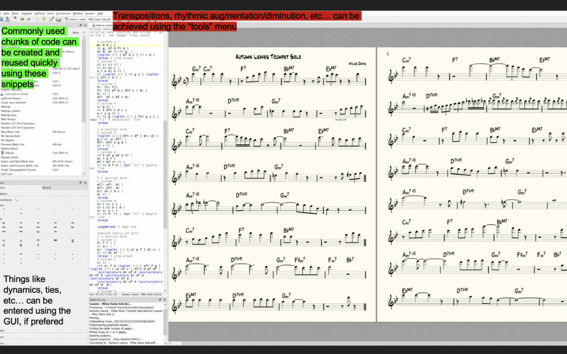Select the 'Markup lines' snippet
Image resolution: width=567 pixels, height=354 pixels.
[x=9, y=115]
